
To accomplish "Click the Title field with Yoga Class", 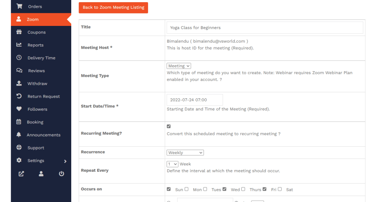I will point(265,28).
